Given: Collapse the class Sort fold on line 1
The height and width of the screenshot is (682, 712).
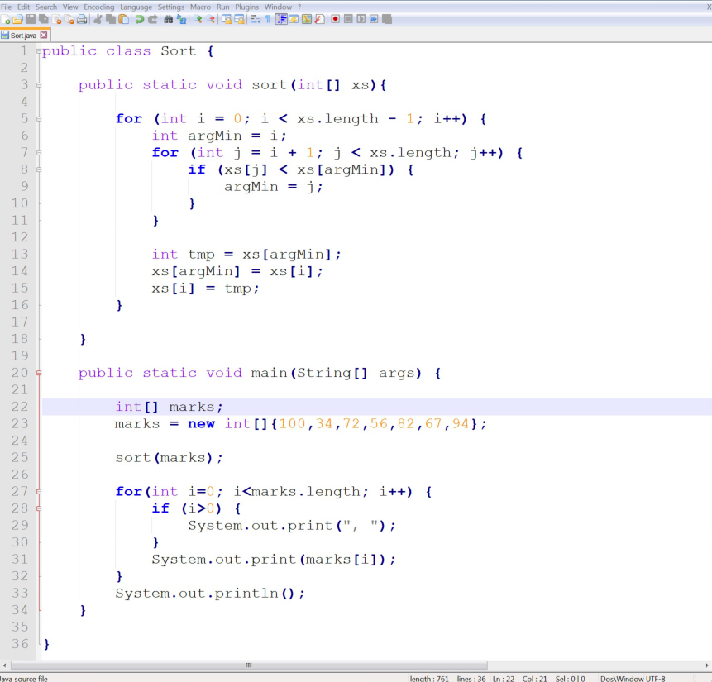Looking at the screenshot, I should (x=39, y=51).
